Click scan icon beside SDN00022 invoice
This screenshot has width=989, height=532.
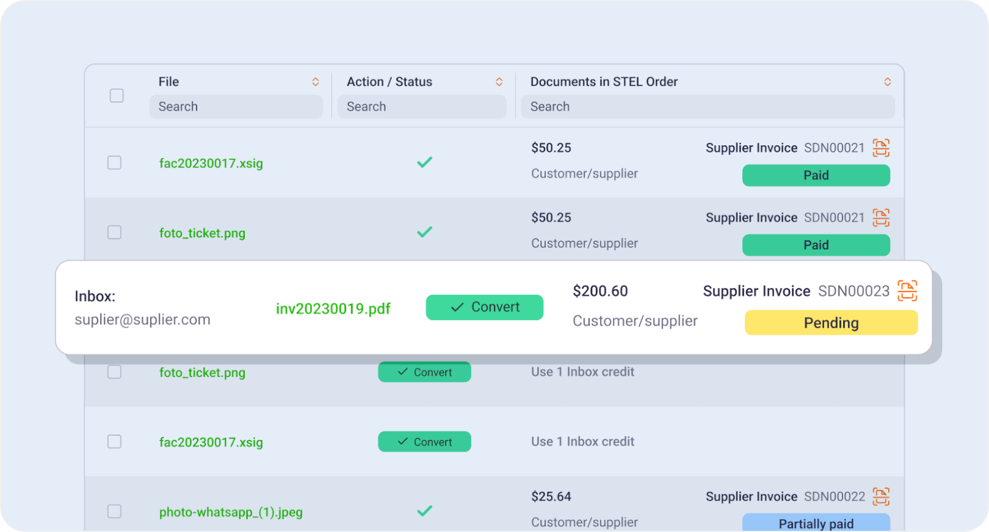pyautogui.click(x=881, y=496)
